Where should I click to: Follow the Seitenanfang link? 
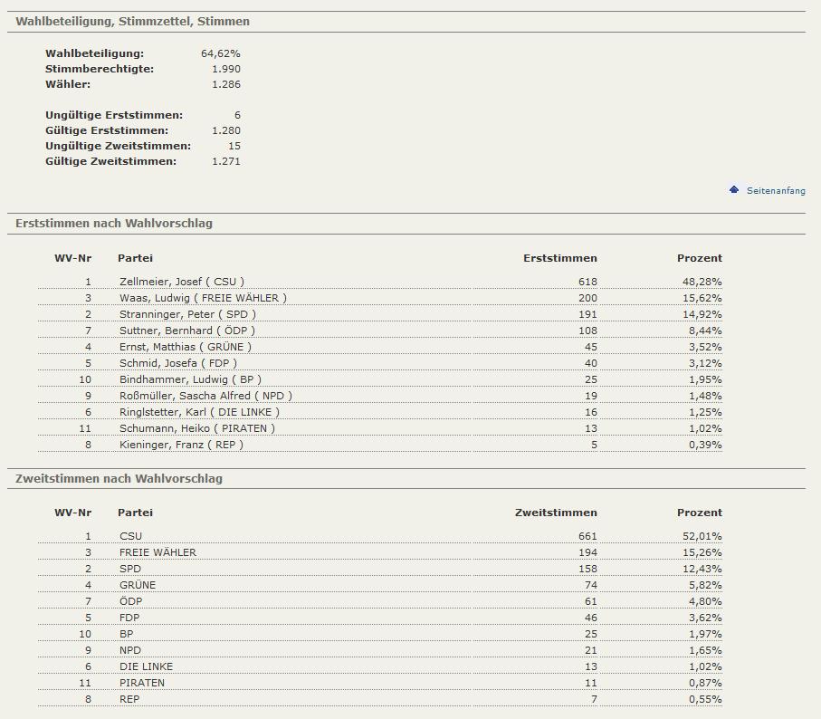776,190
